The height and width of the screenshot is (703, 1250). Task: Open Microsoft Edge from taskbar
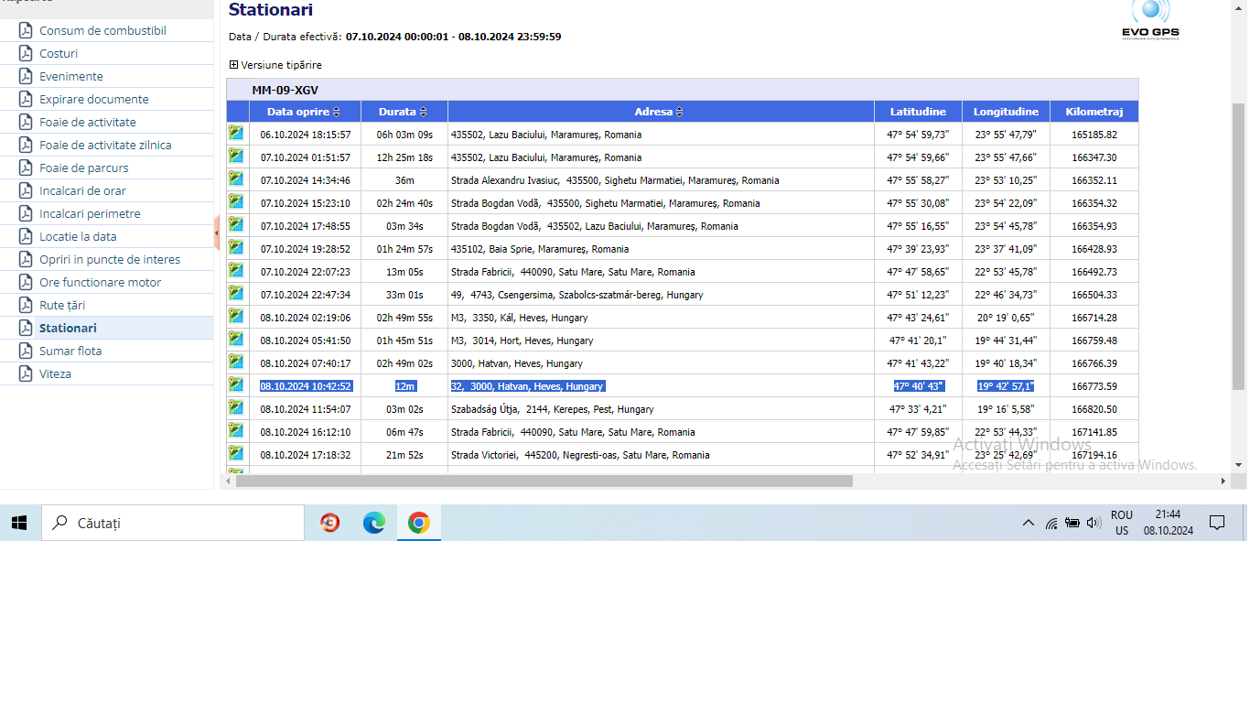pyautogui.click(x=374, y=523)
